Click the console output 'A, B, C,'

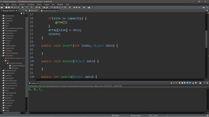click(x=35, y=89)
